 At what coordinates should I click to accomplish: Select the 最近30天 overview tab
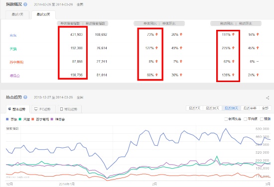point(43,14)
